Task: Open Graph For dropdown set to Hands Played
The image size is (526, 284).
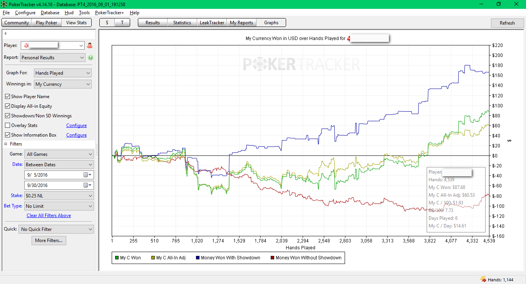Action: point(62,73)
